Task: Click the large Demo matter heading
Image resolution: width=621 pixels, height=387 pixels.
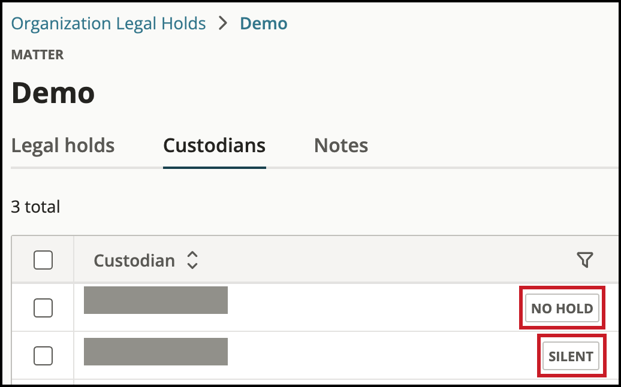Action: point(53,93)
